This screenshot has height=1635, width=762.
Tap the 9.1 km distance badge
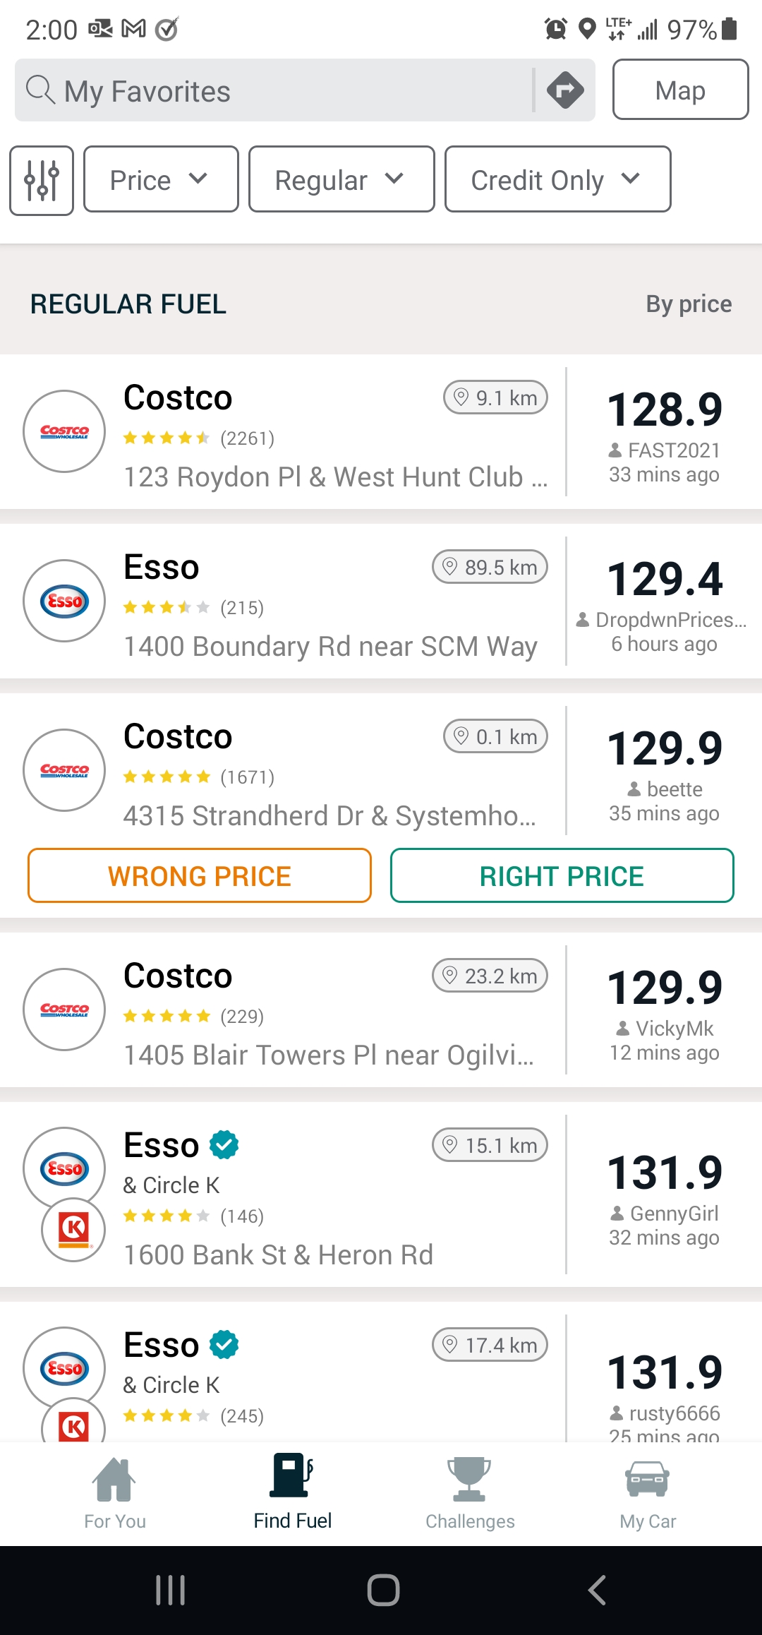click(495, 398)
